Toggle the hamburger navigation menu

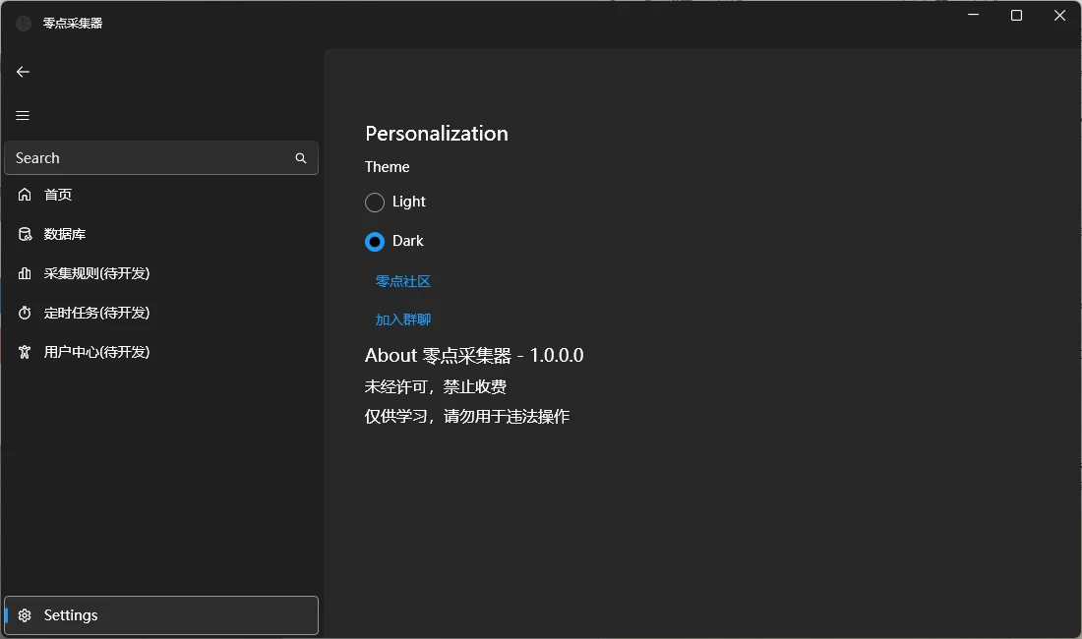point(23,115)
